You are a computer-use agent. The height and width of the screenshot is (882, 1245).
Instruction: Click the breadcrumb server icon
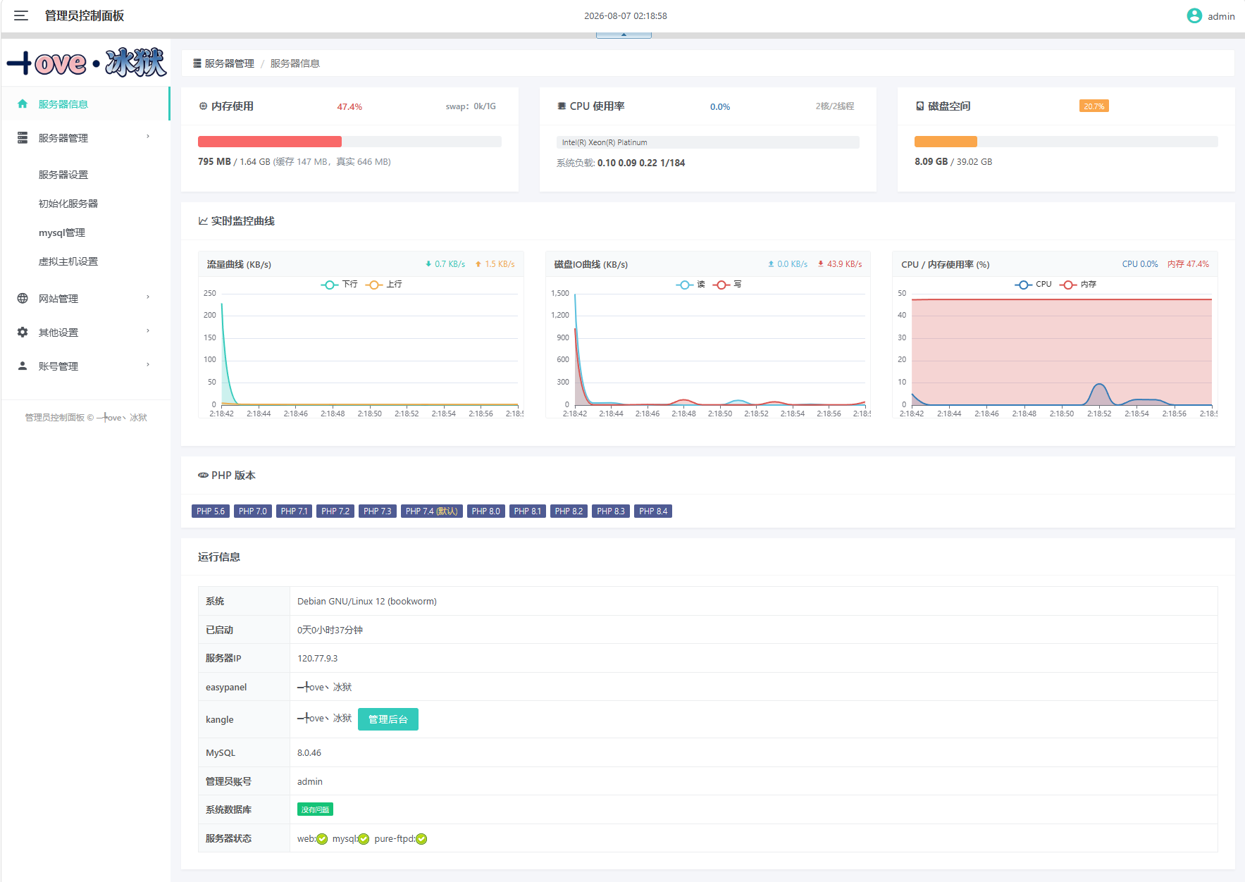[x=197, y=63]
